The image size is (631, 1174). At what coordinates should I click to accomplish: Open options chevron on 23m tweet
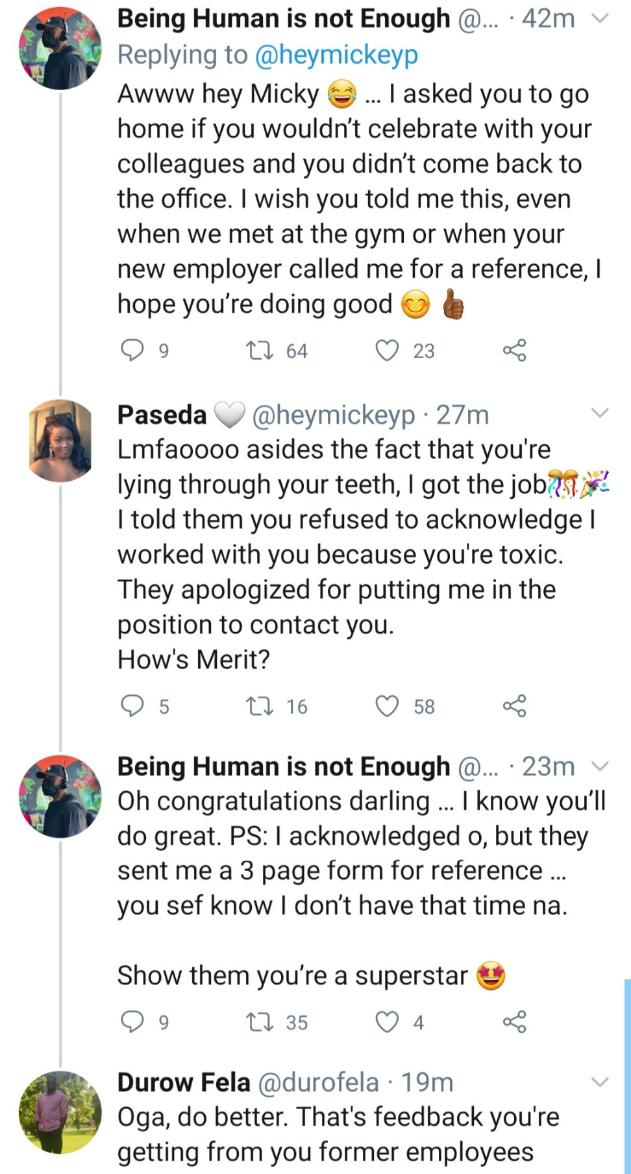click(x=601, y=766)
